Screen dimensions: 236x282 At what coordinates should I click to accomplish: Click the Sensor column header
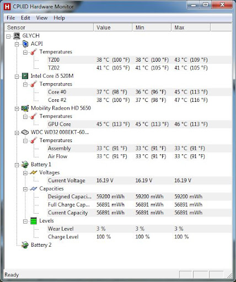[x=49, y=28]
